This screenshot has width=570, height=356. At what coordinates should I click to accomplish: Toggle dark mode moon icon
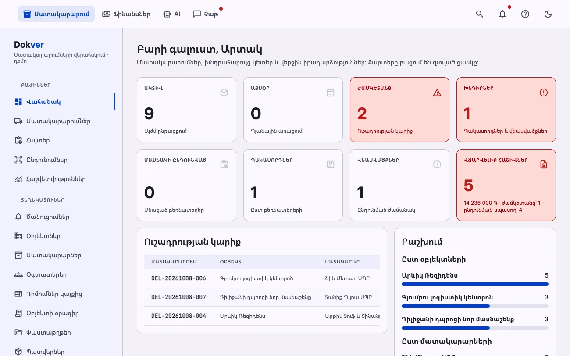(548, 14)
